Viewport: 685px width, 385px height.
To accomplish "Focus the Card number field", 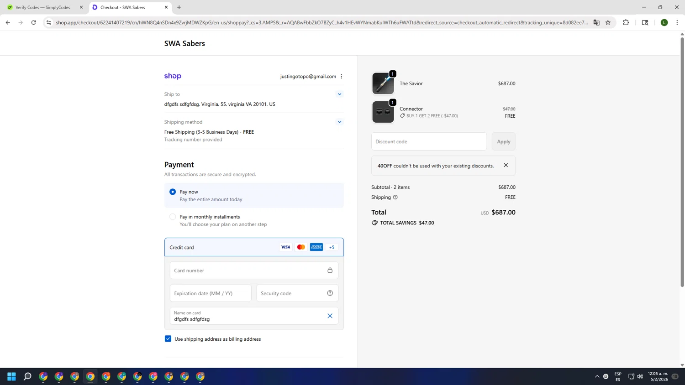I will [254, 271].
